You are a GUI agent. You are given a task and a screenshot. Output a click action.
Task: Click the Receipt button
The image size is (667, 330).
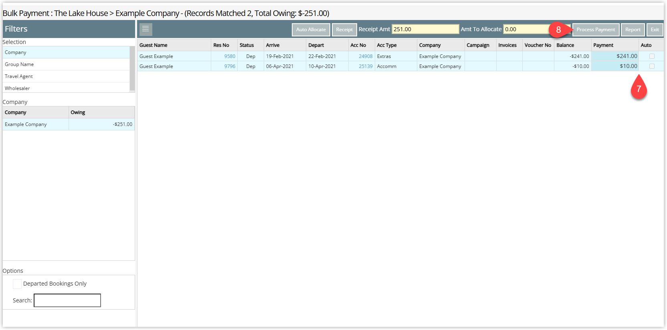pyautogui.click(x=344, y=30)
